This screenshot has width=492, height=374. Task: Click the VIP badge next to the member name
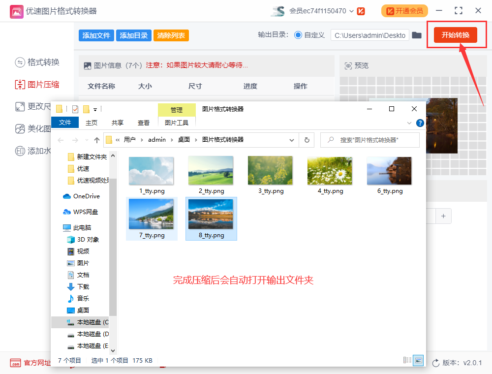coord(361,10)
